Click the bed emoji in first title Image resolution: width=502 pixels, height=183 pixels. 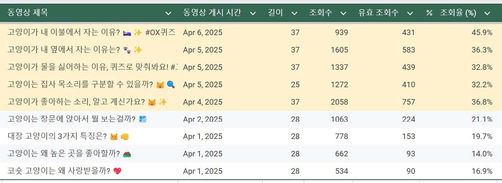coord(127,33)
